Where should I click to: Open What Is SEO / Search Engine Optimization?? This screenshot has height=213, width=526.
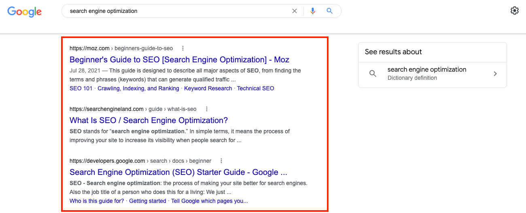click(148, 120)
